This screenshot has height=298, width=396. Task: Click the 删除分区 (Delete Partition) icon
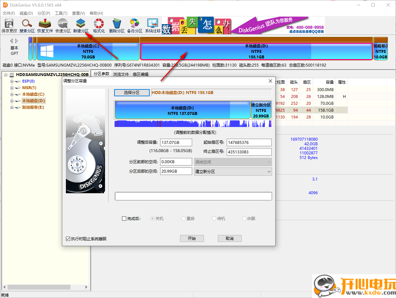coord(116,25)
